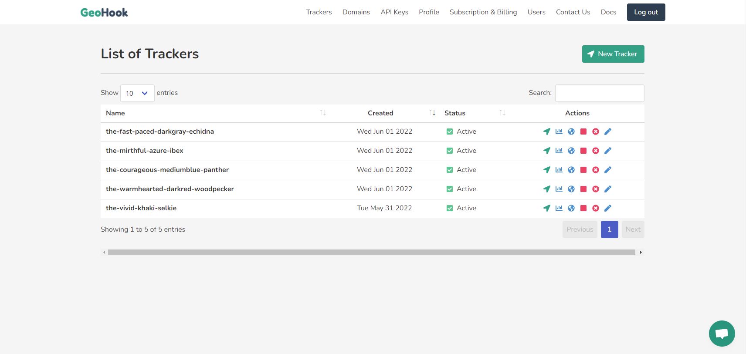Screen dimensions: 746x354
Task: Click the New Tracker button
Action: (613, 54)
